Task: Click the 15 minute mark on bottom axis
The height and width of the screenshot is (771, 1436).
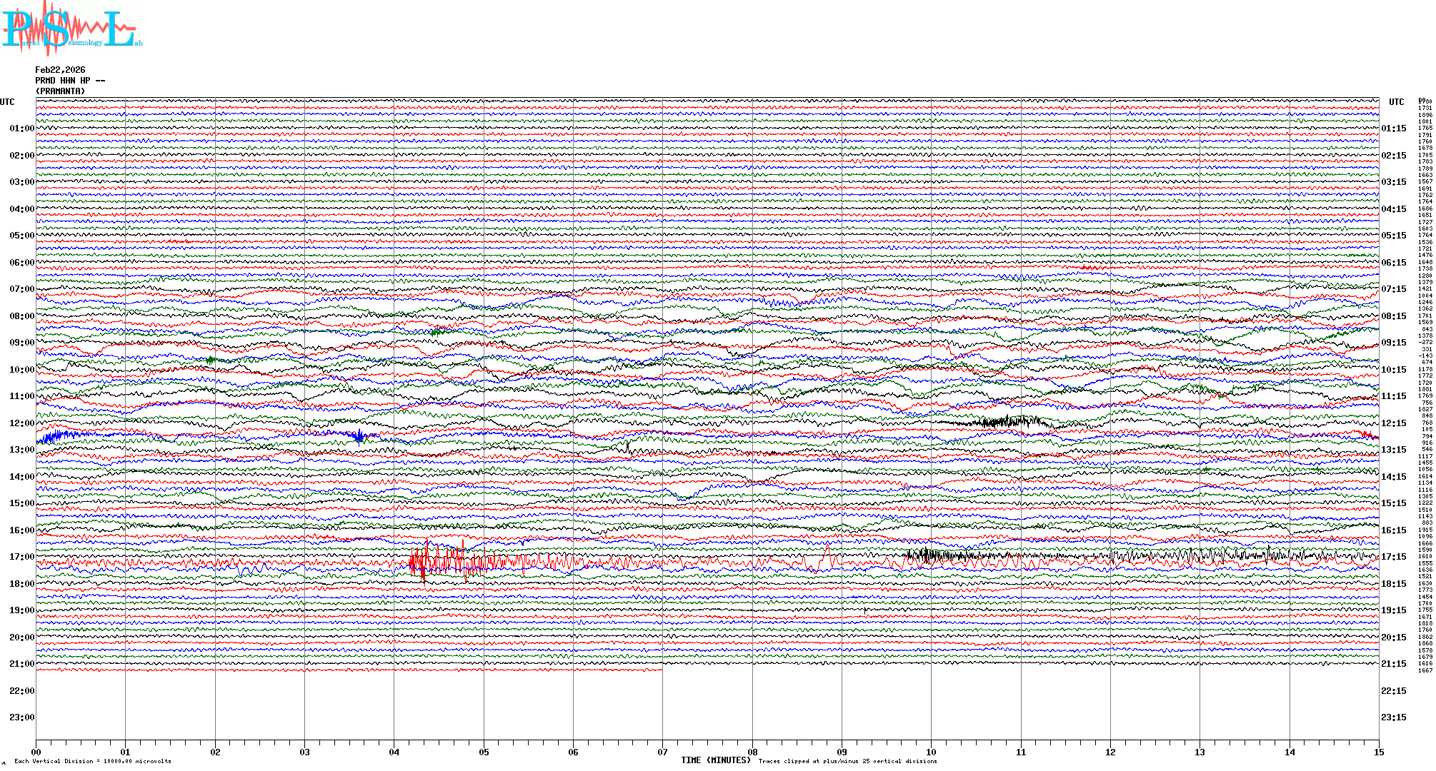Action: tap(1378, 752)
